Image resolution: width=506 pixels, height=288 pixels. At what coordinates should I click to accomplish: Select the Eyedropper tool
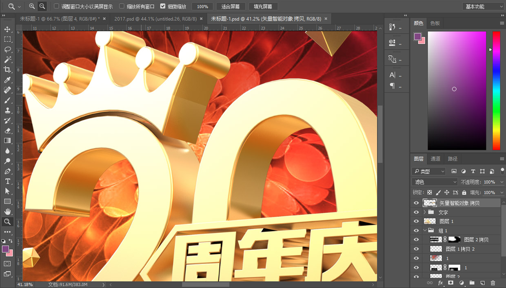7,80
